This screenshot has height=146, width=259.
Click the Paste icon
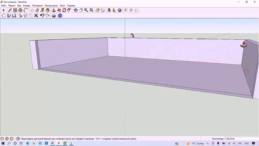[x=31, y=15]
